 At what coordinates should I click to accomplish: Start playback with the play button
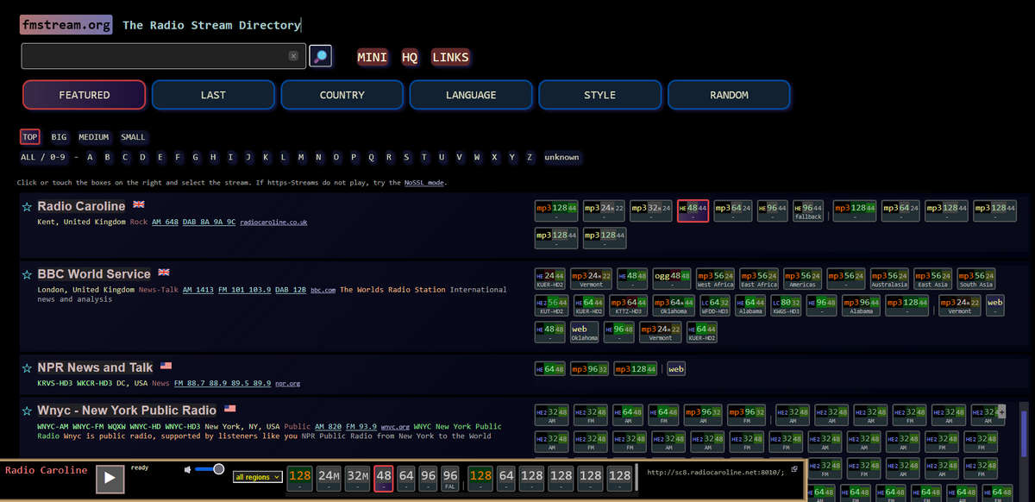pyautogui.click(x=110, y=478)
